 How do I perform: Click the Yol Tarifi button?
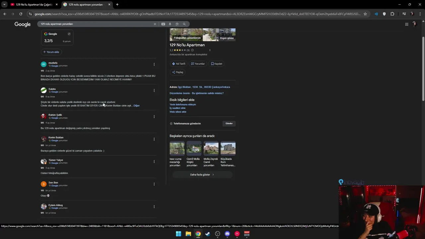click(179, 64)
